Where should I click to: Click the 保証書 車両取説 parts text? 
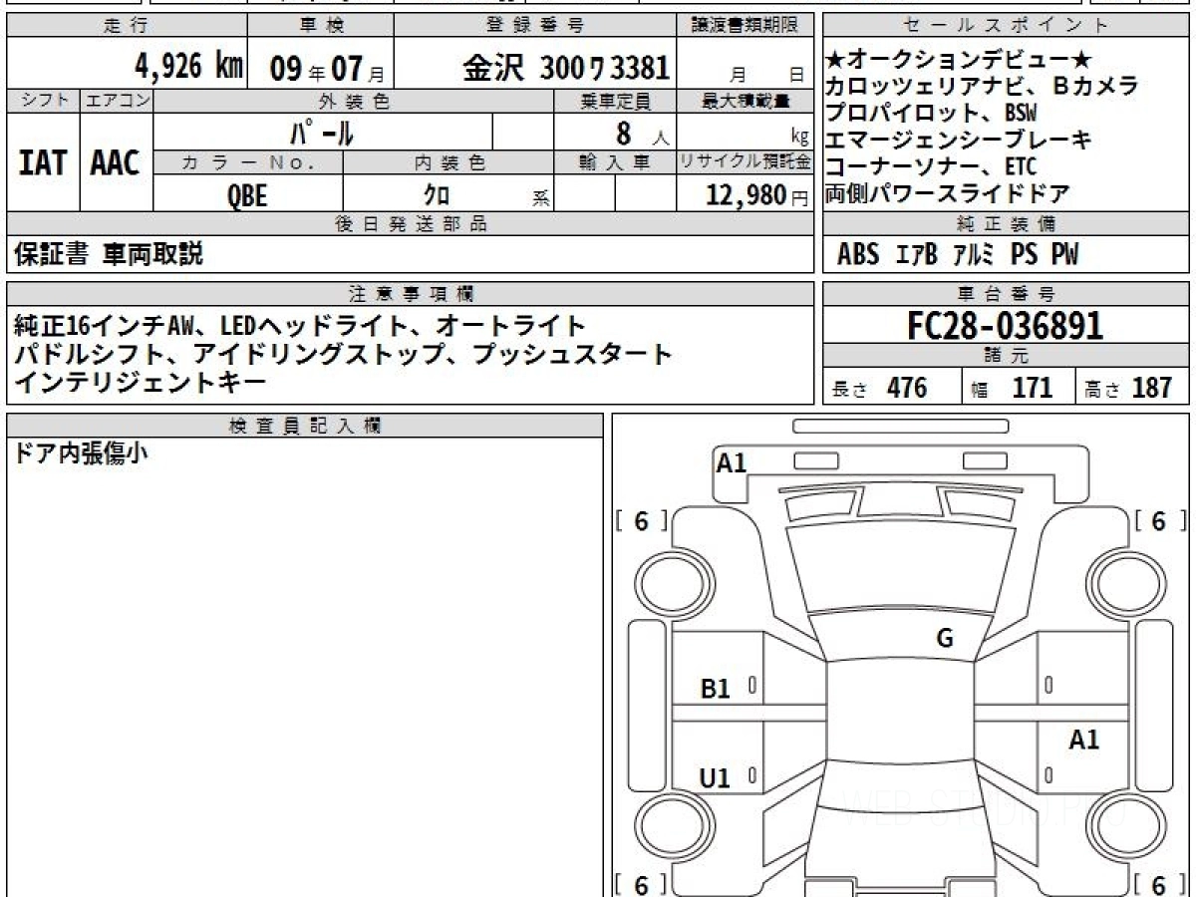click(109, 255)
